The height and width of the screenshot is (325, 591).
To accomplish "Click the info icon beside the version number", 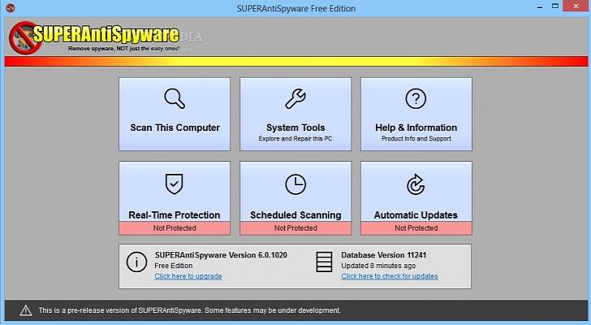I will click(x=136, y=262).
